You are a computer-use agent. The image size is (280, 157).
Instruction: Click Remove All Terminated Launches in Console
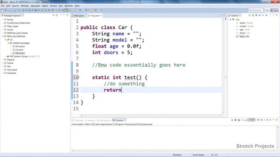[x=239, y=120]
